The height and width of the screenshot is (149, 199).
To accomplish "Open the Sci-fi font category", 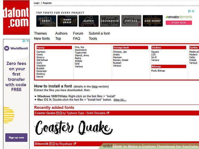I will 154,57.
